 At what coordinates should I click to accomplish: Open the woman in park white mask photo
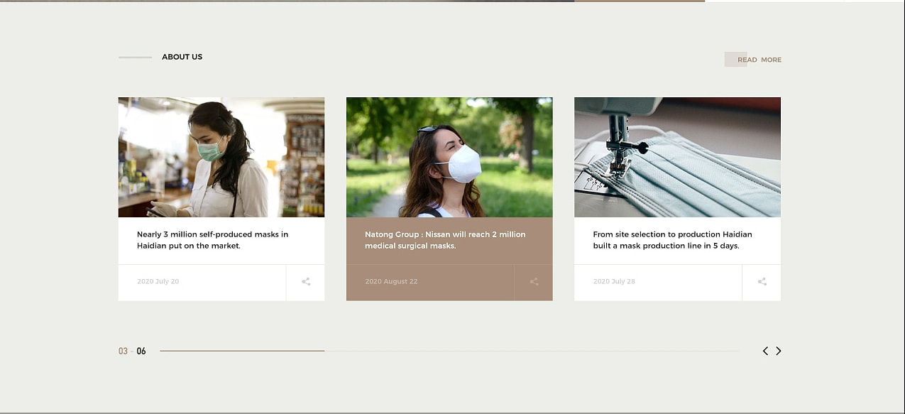449,157
